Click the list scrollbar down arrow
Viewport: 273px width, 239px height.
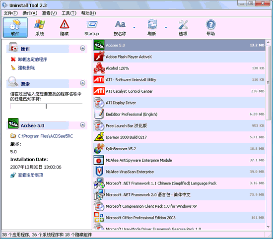[x=268, y=227]
